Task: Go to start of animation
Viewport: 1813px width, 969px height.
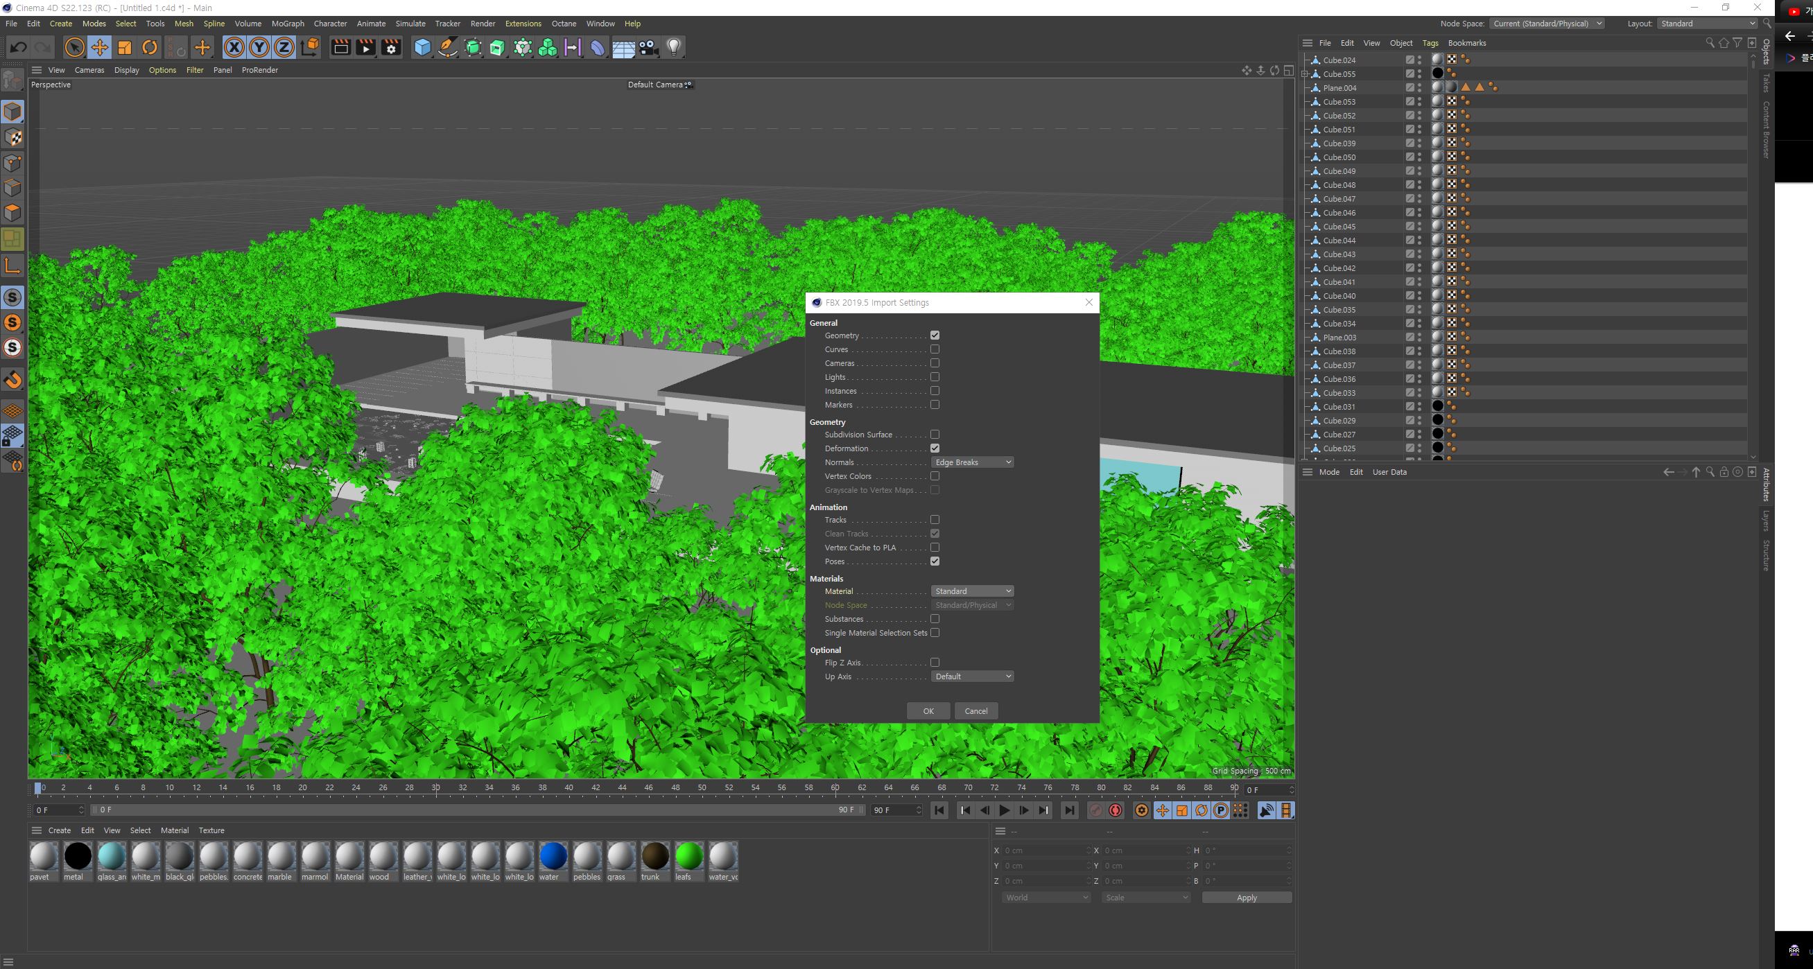Action: tap(939, 811)
